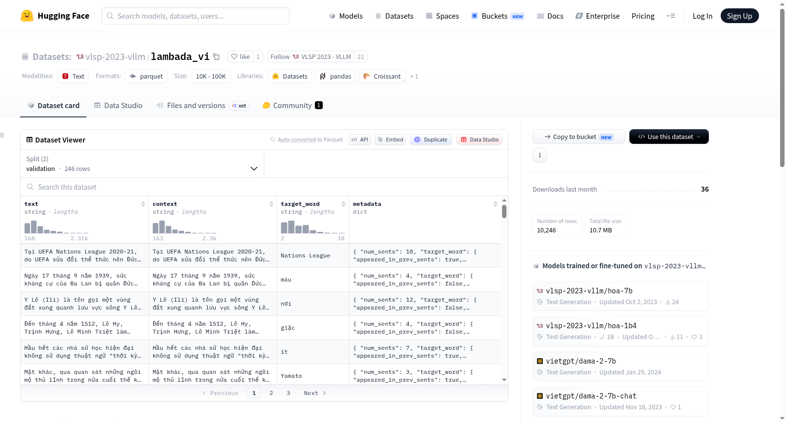786x423 pixels.
Task: Go to page 3 of the dataset
Action: click(x=288, y=393)
